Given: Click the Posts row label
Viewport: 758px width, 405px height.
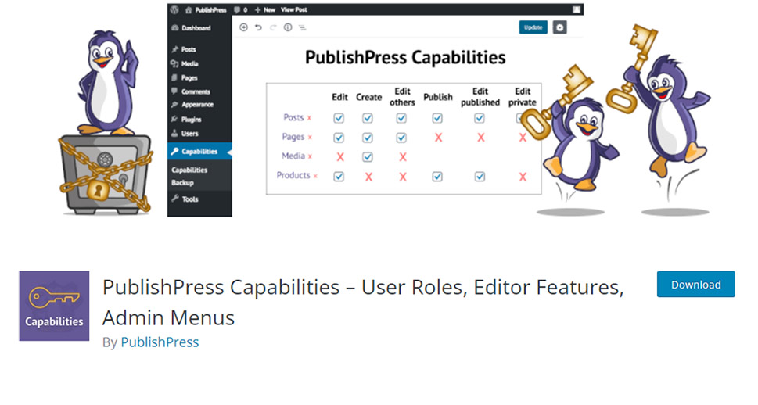Looking at the screenshot, I should pyautogui.click(x=293, y=117).
